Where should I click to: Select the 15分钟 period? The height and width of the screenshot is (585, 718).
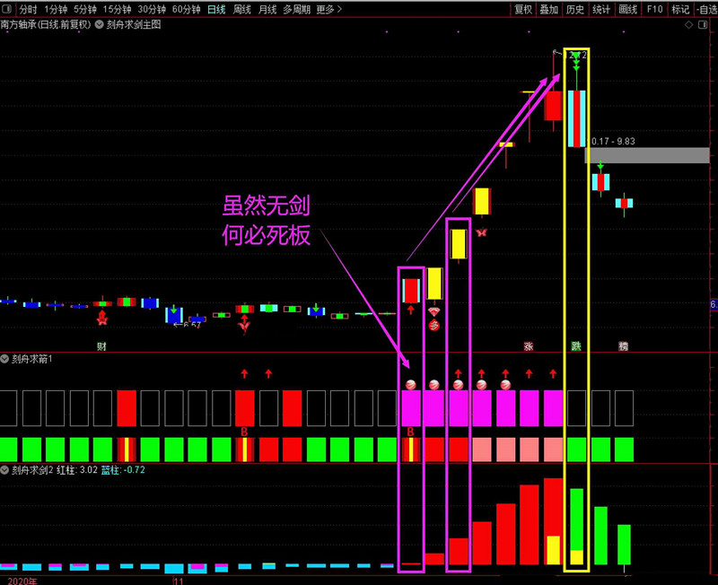click(x=118, y=9)
